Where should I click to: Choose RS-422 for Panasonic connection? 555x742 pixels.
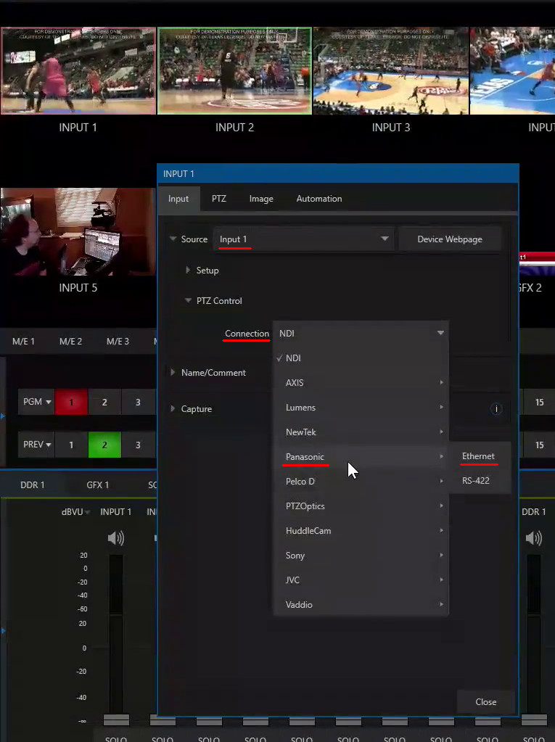[x=480, y=480]
